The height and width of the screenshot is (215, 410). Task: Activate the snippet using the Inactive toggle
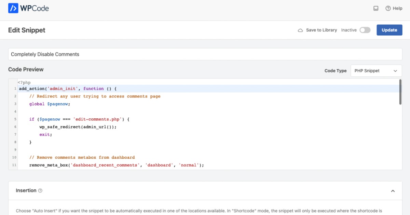pos(365,30)
